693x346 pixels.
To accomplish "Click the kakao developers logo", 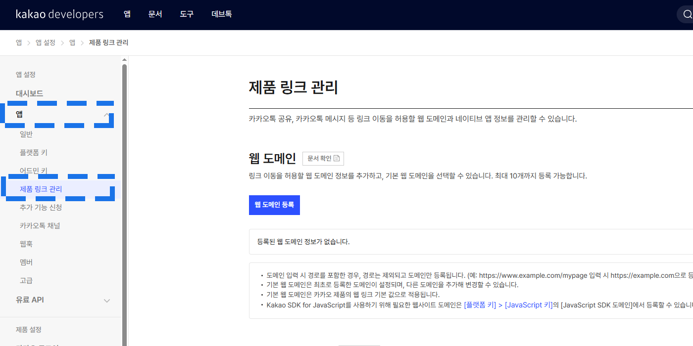I will [59, 14].
